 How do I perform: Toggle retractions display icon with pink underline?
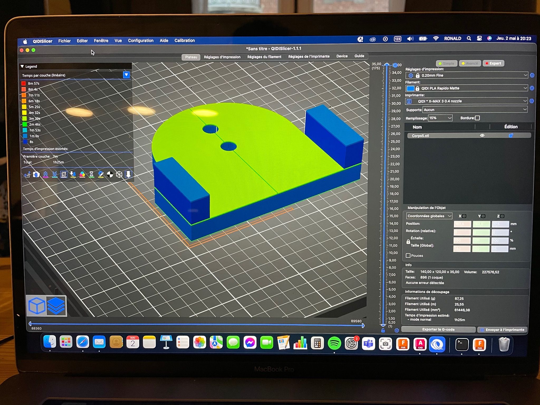[45, 175]
